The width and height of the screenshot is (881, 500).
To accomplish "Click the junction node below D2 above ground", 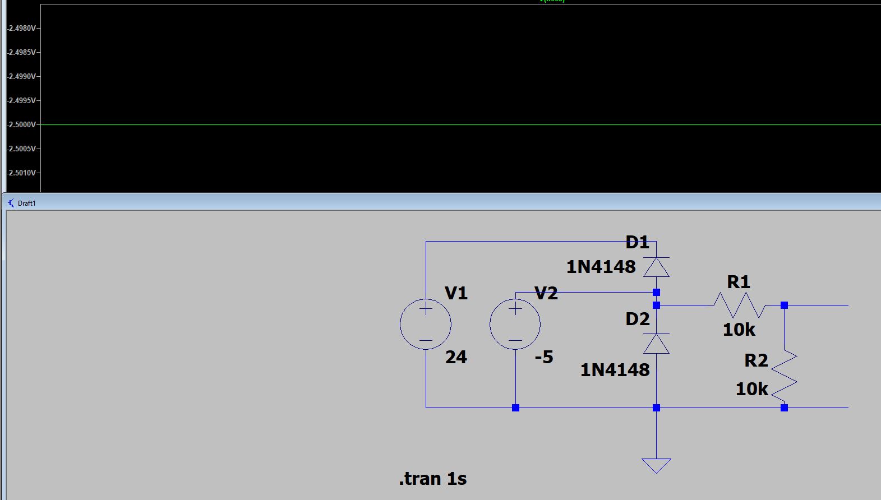I will [656, 408].
